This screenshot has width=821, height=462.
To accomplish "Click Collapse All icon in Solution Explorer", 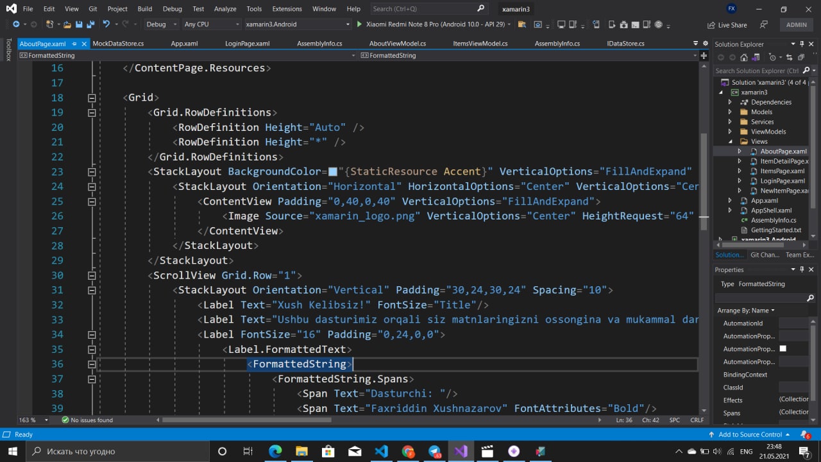I will (802, 58).
